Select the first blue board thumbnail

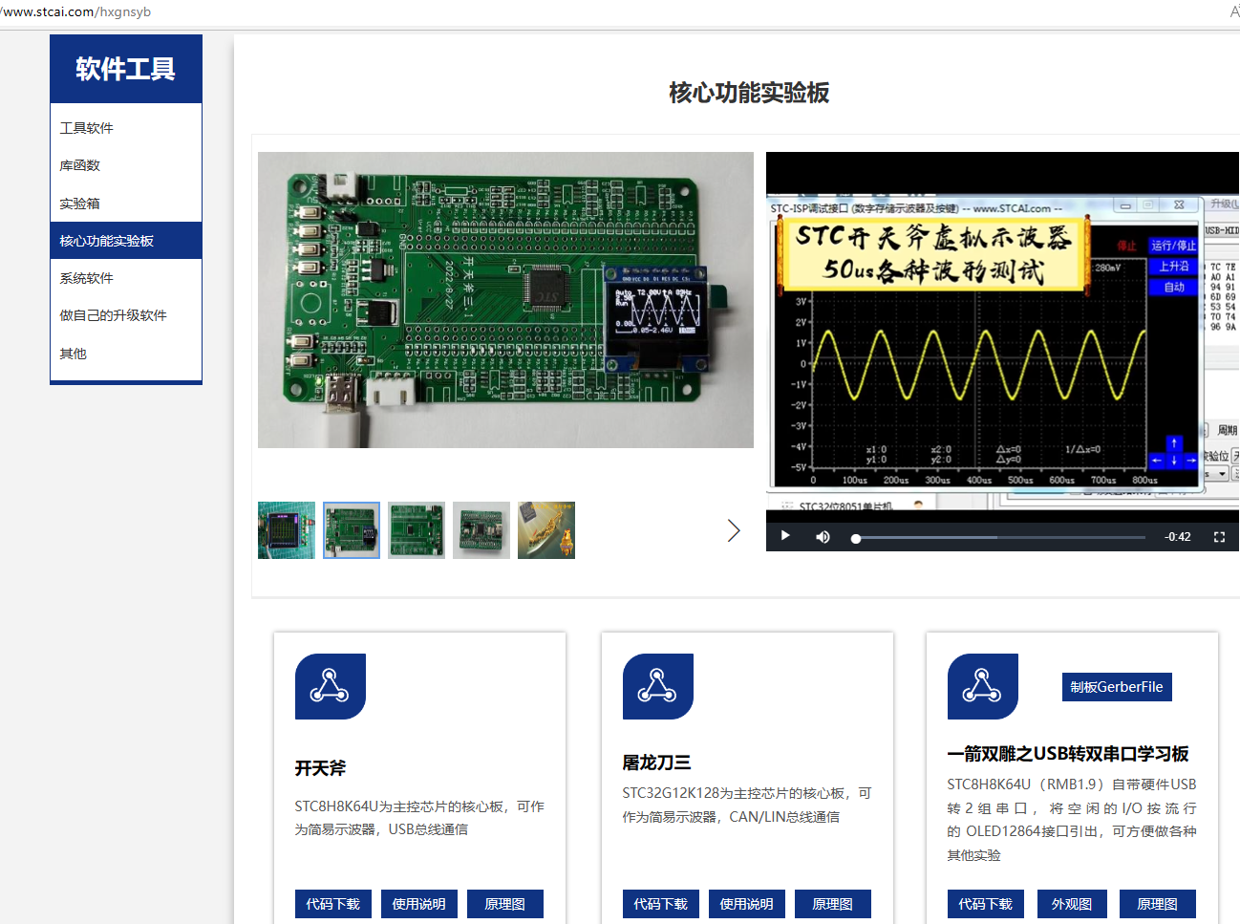click(287, 530)
